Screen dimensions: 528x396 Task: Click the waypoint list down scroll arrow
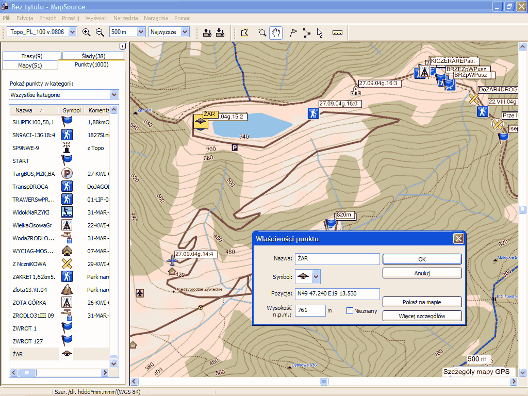tap(114, 364)
